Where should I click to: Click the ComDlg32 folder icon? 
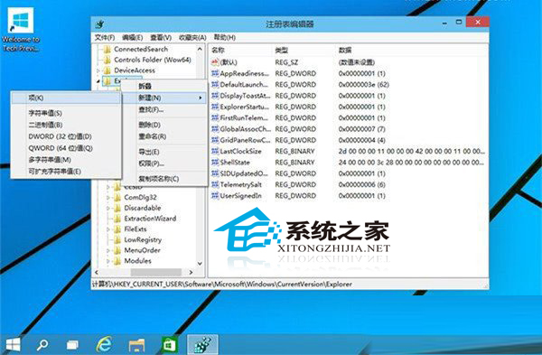tap(117, 198)
